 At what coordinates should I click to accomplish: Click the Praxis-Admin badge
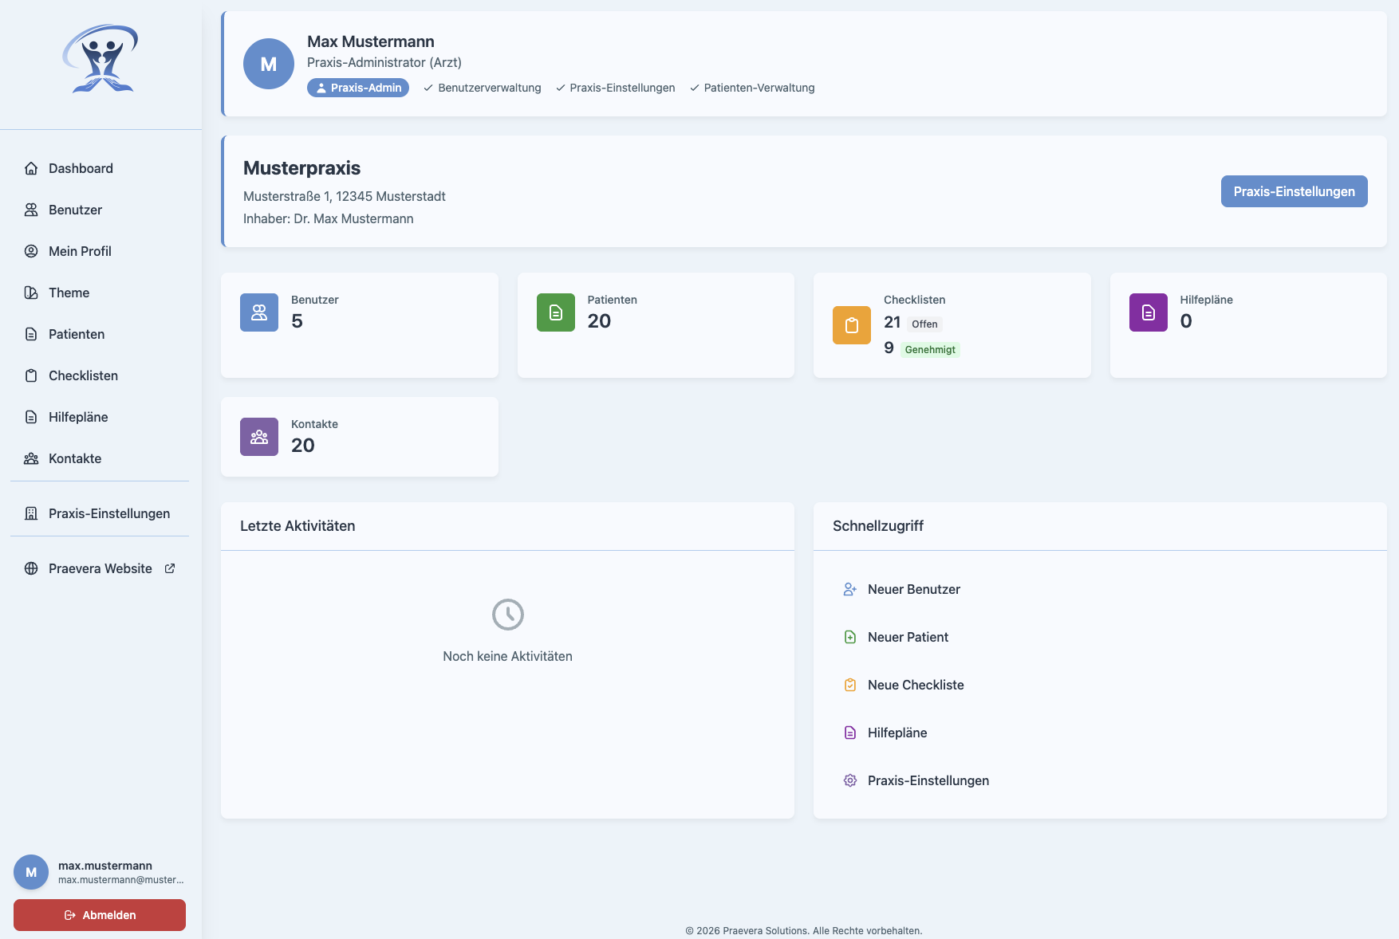pyautogui.click(x=357, y=88)
